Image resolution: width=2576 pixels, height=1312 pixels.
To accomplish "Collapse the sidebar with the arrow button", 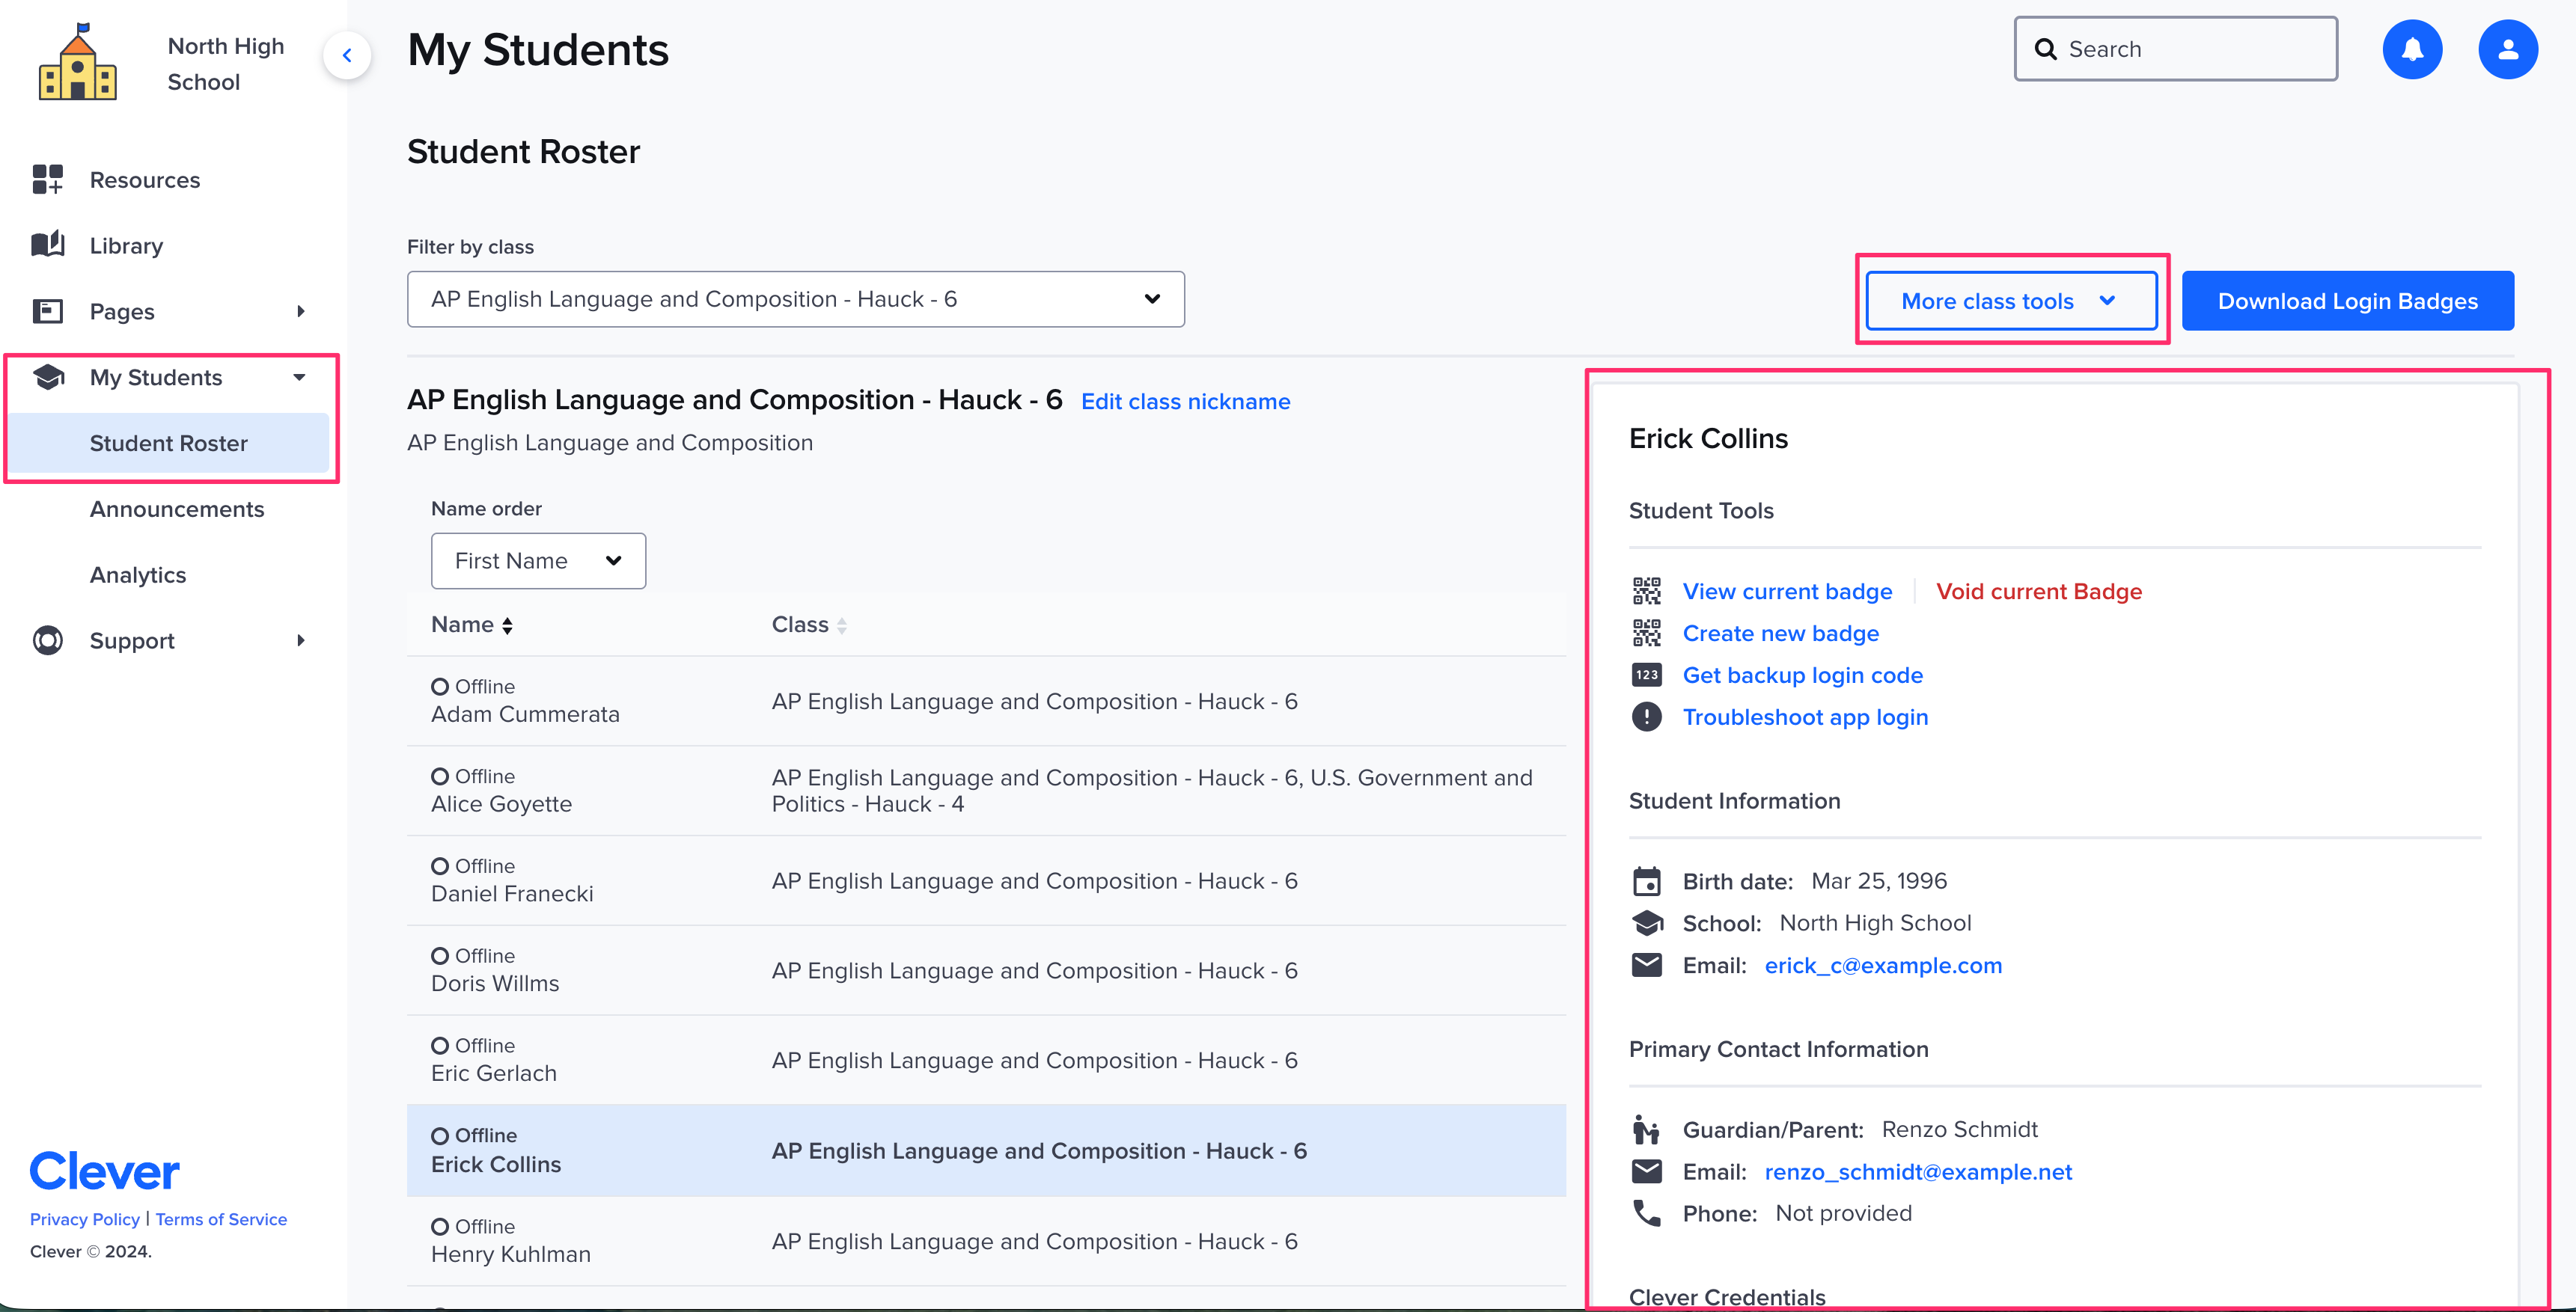I will coord(347,55).
